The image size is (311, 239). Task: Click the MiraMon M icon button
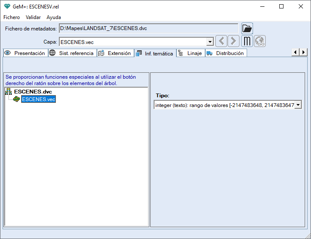click(x=247, y=41)
